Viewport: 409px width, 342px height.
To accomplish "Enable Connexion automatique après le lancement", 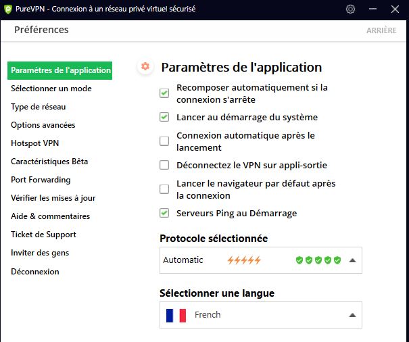I will point(164,141).
